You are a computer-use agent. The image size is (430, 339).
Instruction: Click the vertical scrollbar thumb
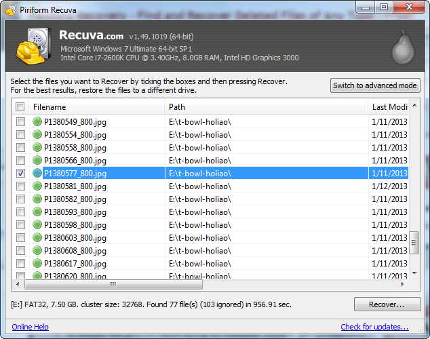(x=414, y=243)
